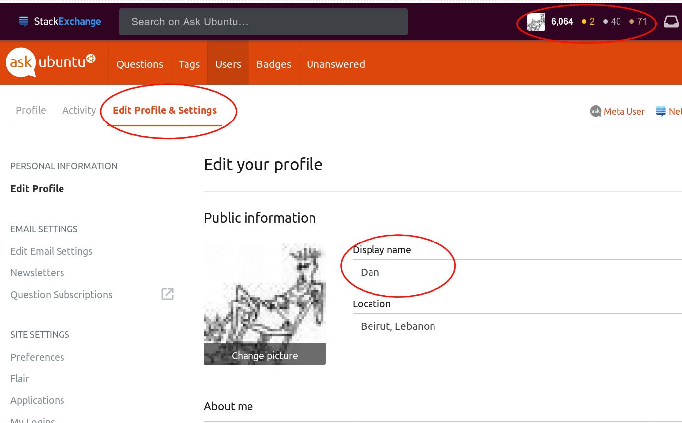Click the PERSONAL INFORMATION section label
The height and width of the screenshot is (423, 682).
pyautogui.click(x=64, y=166)
